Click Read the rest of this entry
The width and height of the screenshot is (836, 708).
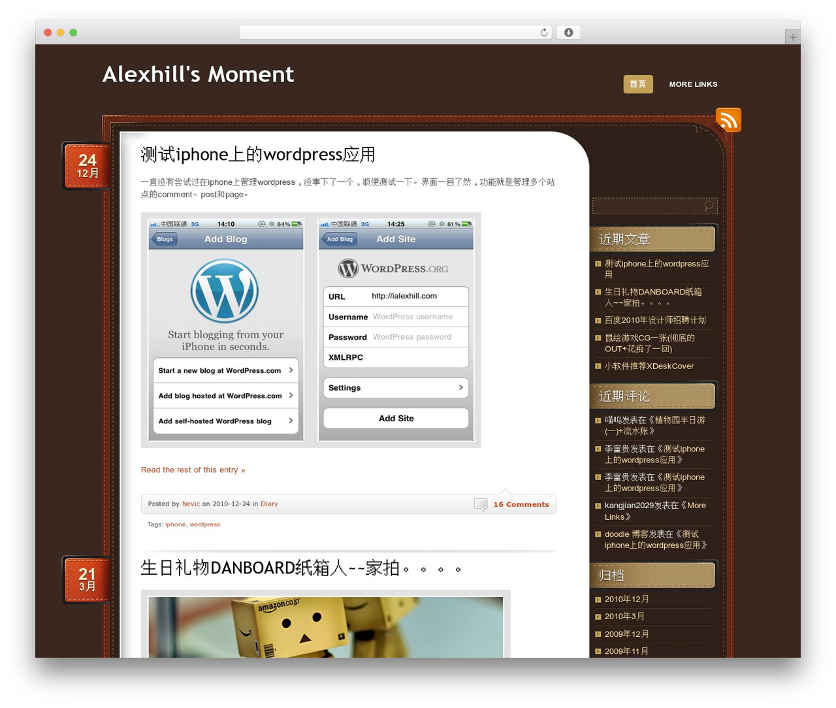coord(193,470)
